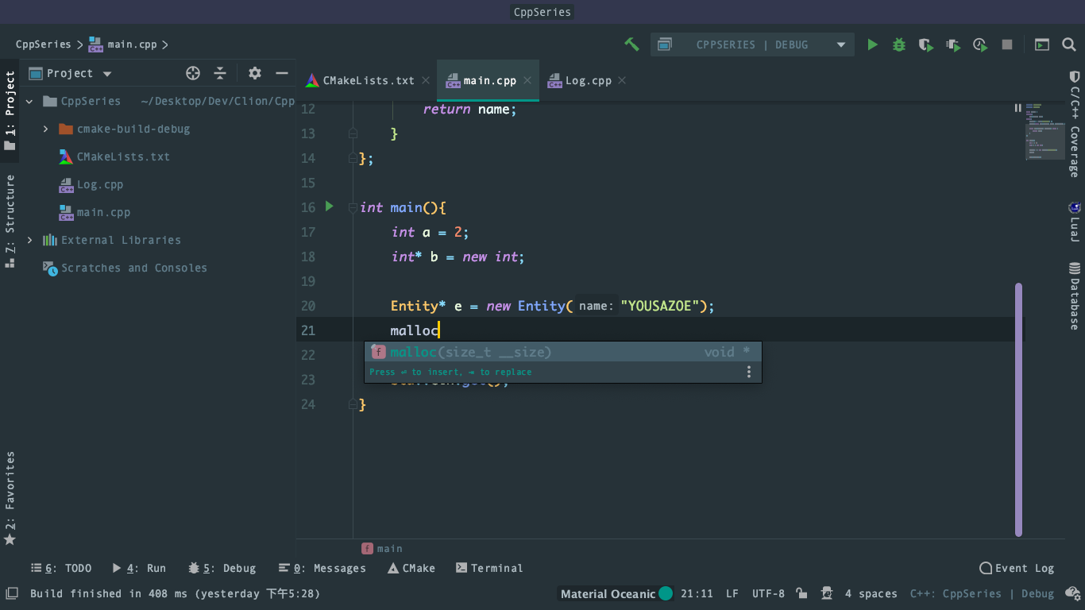Click the memory indicator icon in status bar
The width and height of the screenshot is (1085, 610).
(x=1072, y=593)
